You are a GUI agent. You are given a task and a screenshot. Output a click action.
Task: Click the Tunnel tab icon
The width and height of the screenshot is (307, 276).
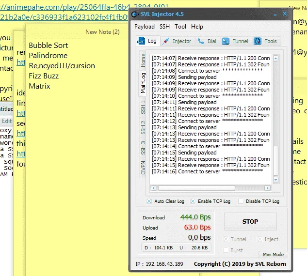[x=226, y=41]
